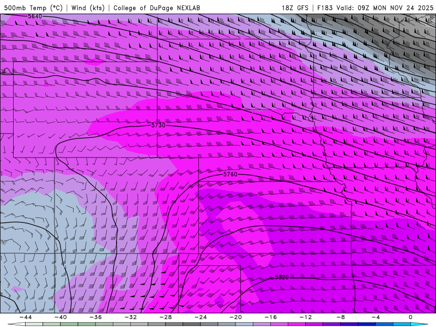Click the "College of DuPage NEXLAB" text
This screenshot has height=327, width=436.
point(156,8)
